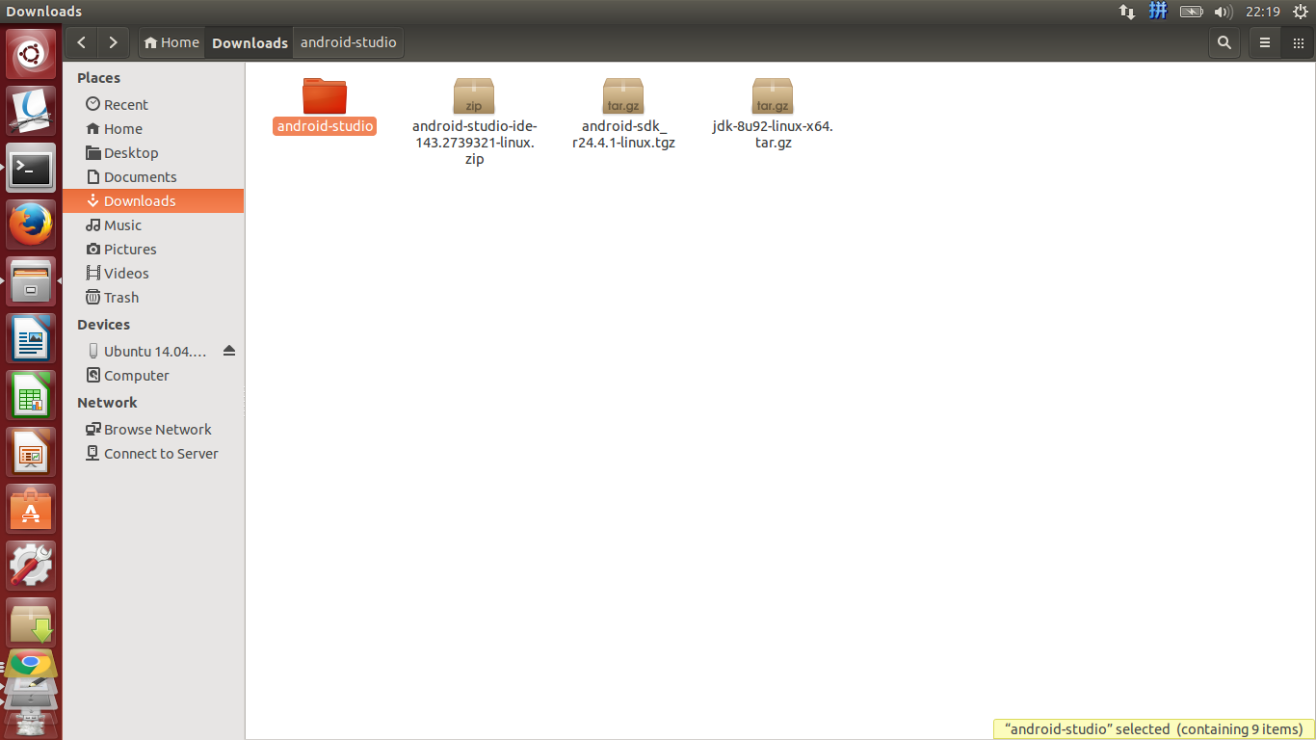Open the search magnifier in Files
This screenshot has height=740, width=1316.
pyautogui.click(x=1224, y=42)
